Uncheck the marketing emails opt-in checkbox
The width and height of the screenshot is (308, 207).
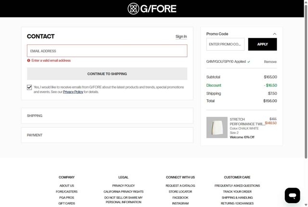(x=29, y=87)
